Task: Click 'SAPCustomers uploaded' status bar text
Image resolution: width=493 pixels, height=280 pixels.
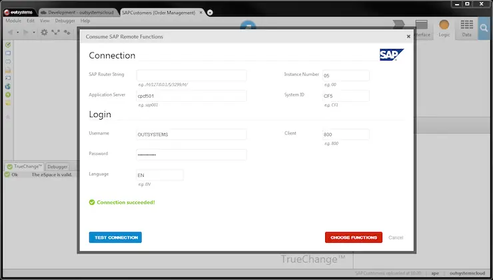Action: click(x=388, y=273)
